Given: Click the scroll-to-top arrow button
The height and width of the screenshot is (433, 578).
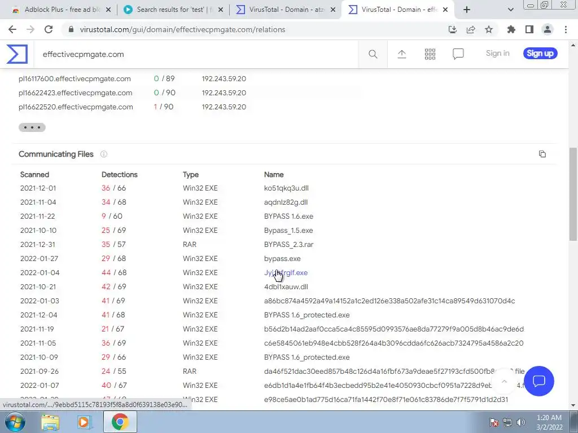Looking at the screenshot, I should pos(504,382).
